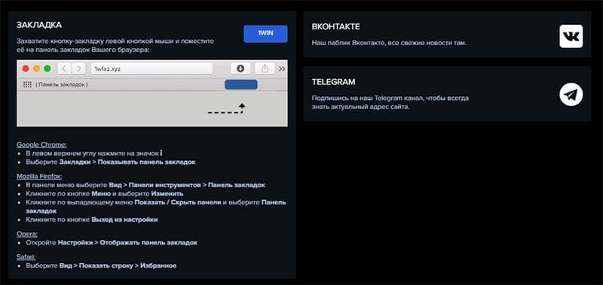Click the green window dot in illustration
This screenshot has height=285, width=603.
coord(47,68)
